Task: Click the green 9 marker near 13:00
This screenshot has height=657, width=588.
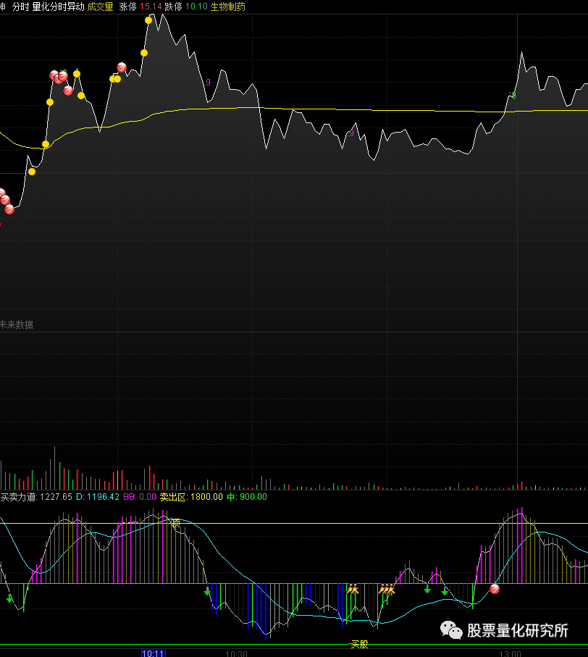Action: click(513, 95)
